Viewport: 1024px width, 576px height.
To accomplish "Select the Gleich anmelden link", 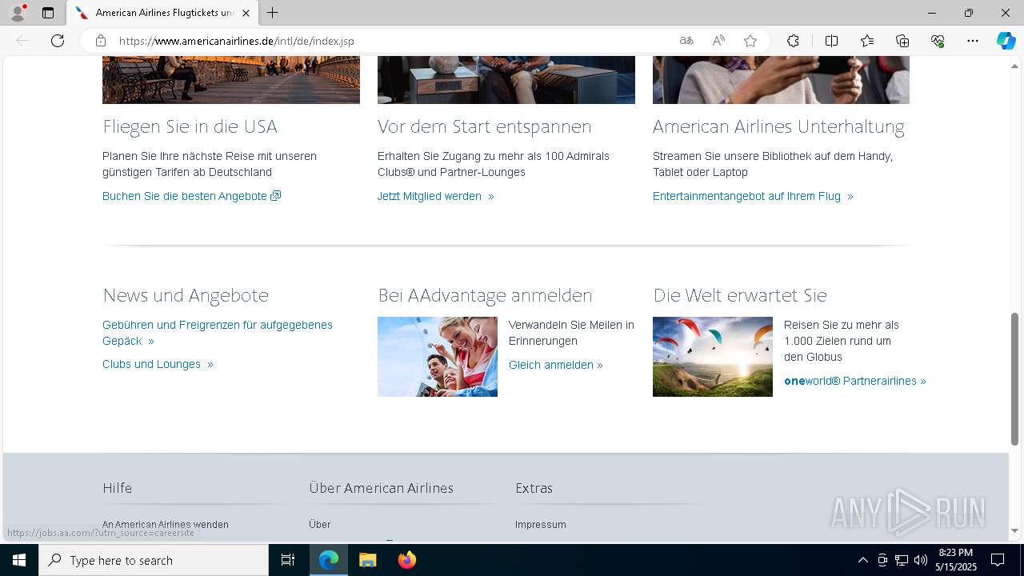I will tap(556, 365).
